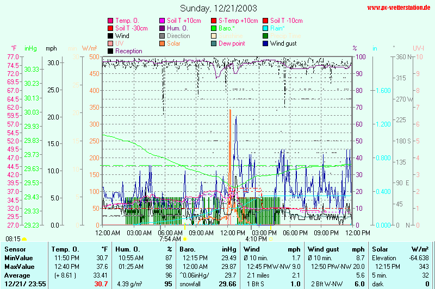
Task: Click the black Reception legend square
Action: 110,51
